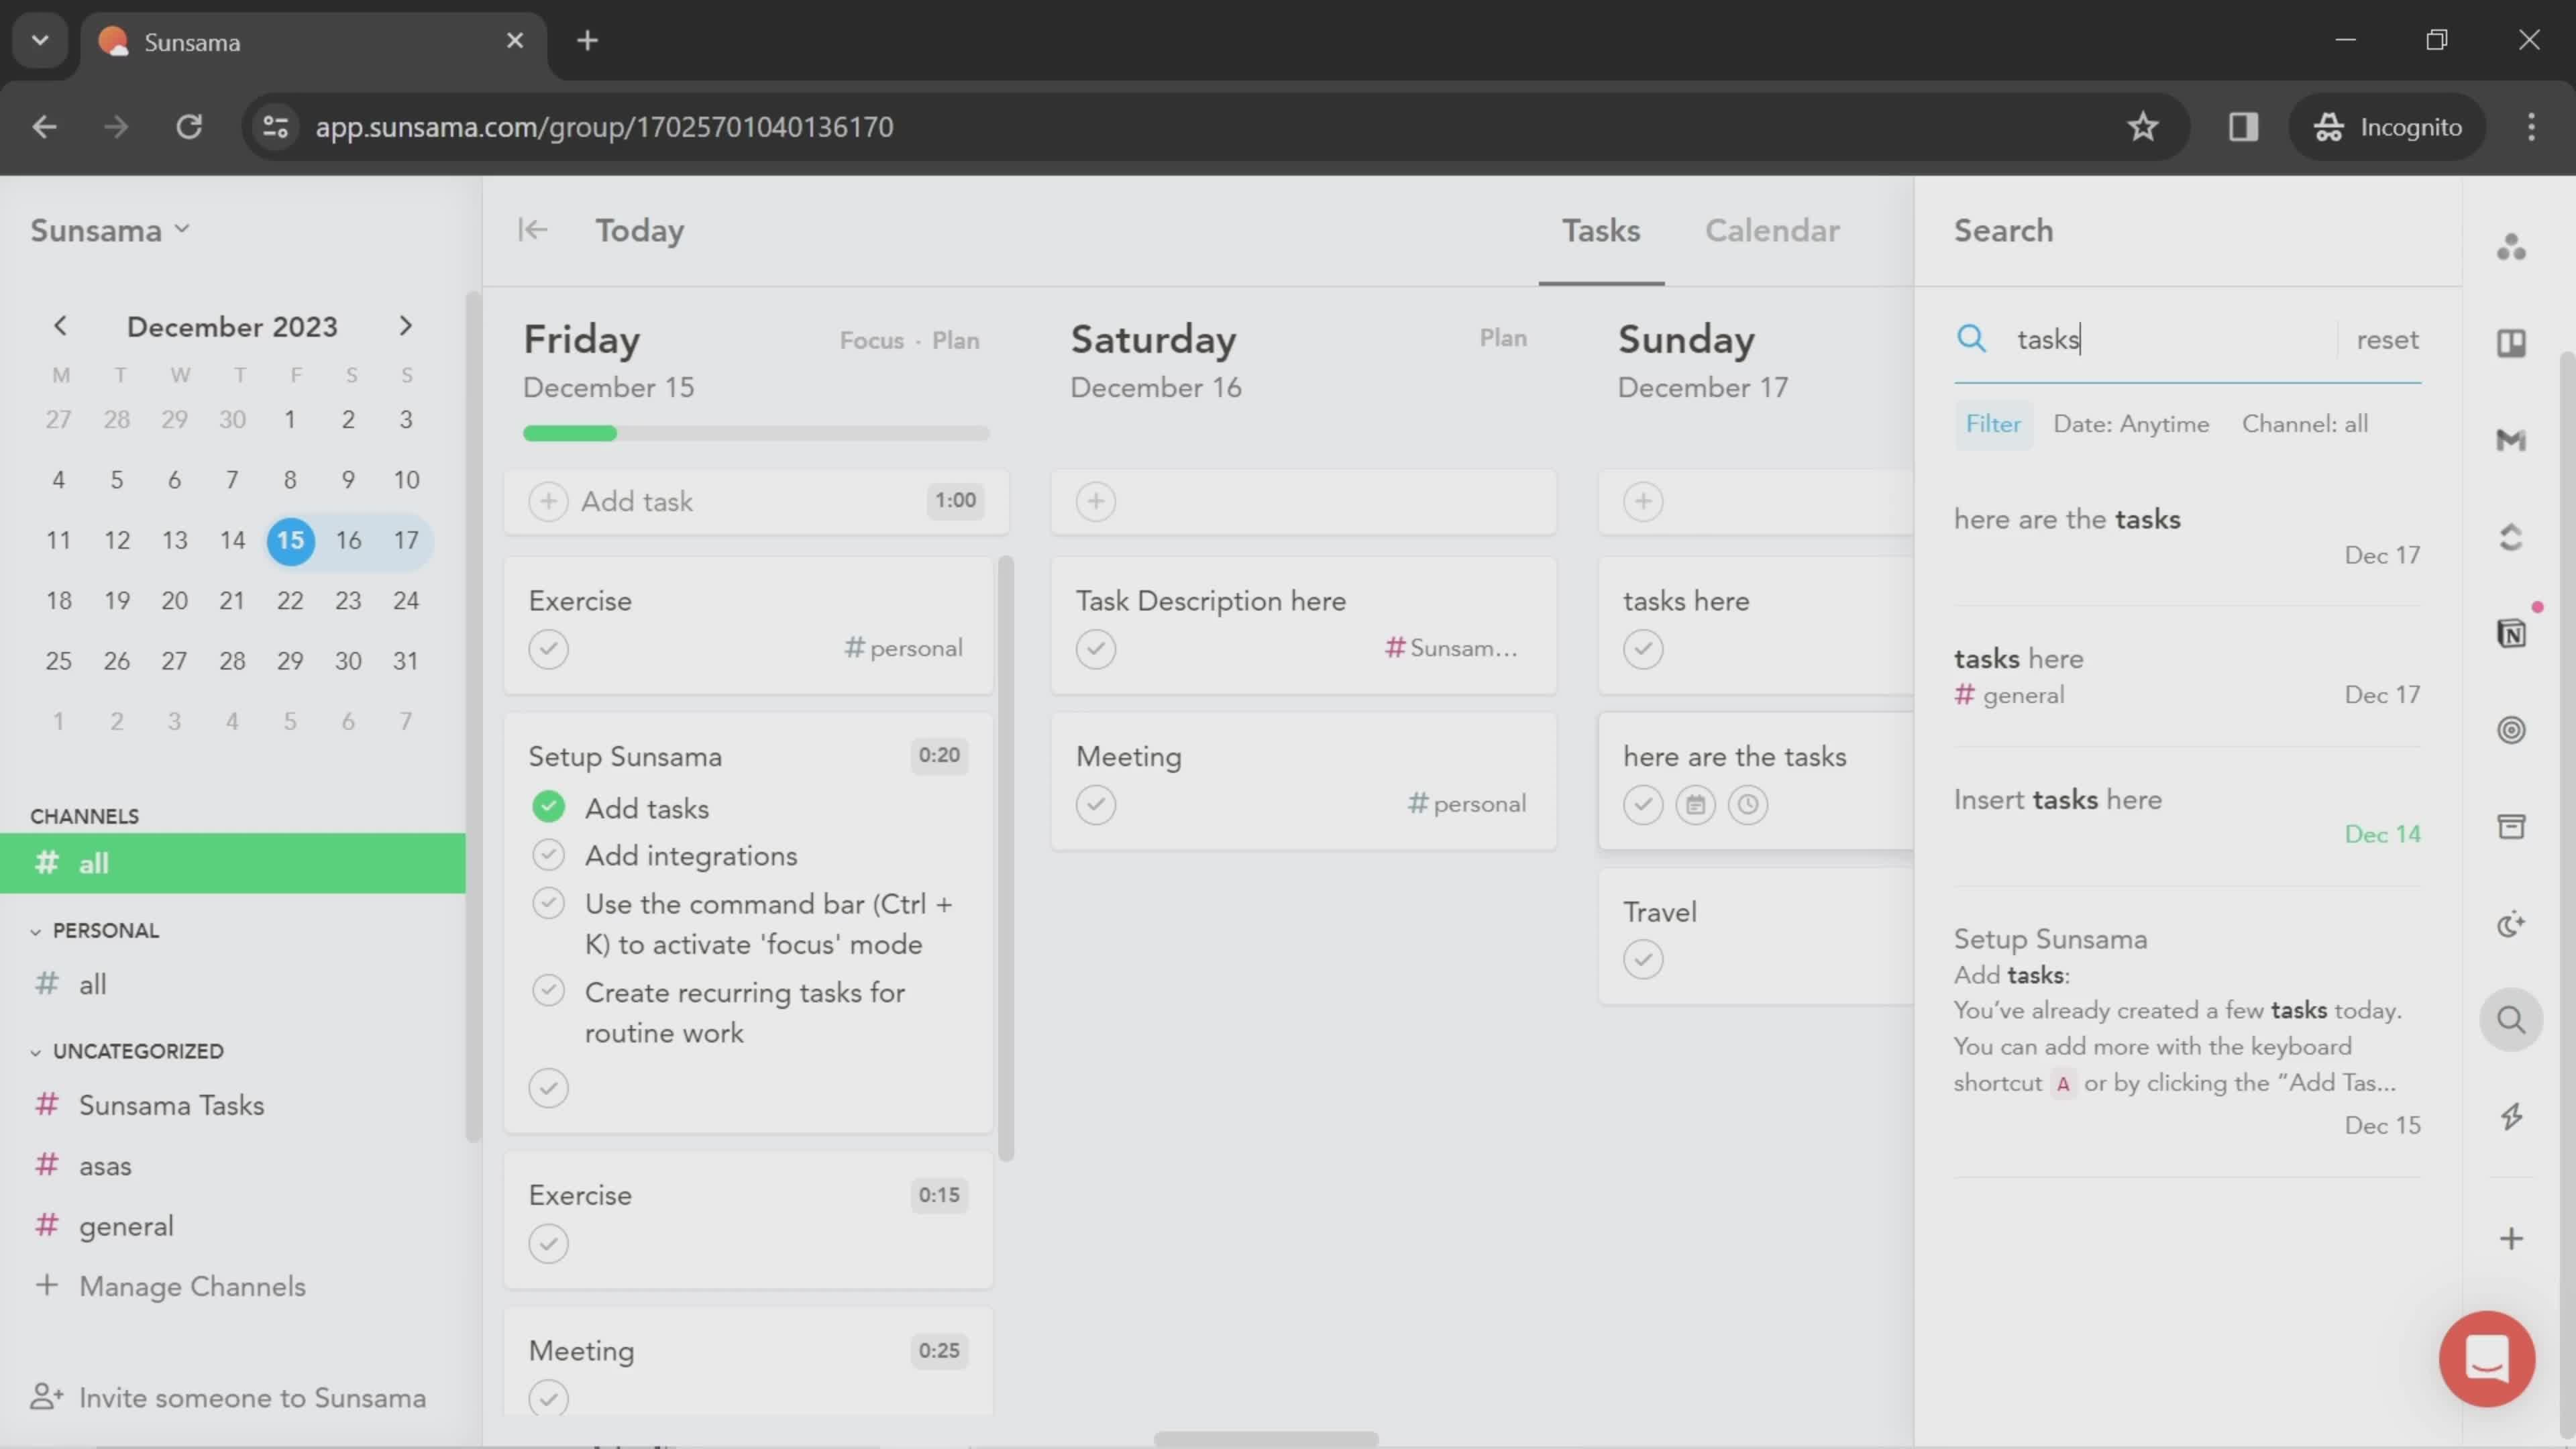
Task: Click Manage Channels link in sidebar
Action: (x=191, y=1286)
